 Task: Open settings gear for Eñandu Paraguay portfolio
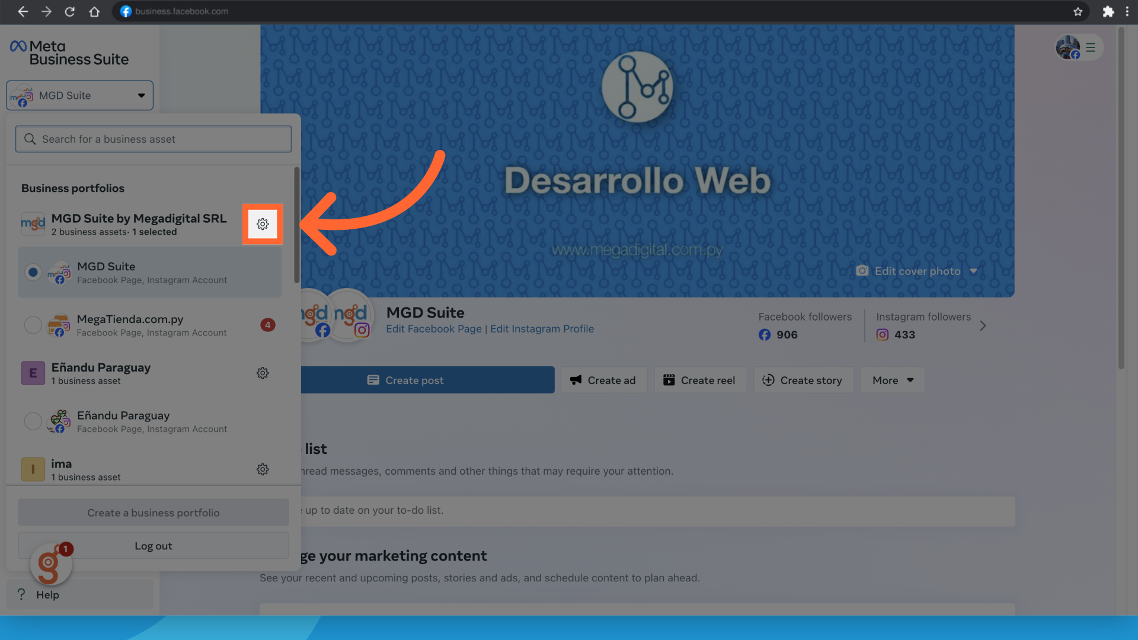(x=263, y=373)
